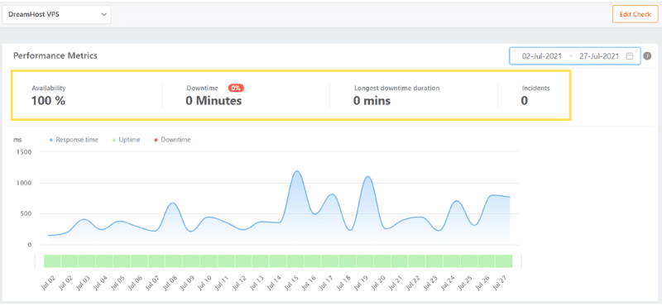Click the green uptime bar segment for Jul 10
662x306 pixels.
tap(209, 261)
